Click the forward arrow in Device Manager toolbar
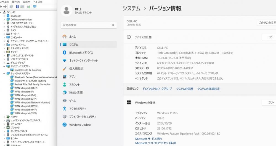Image resolution: width=276 pixels, height=146 pixels. coord(5,7)
